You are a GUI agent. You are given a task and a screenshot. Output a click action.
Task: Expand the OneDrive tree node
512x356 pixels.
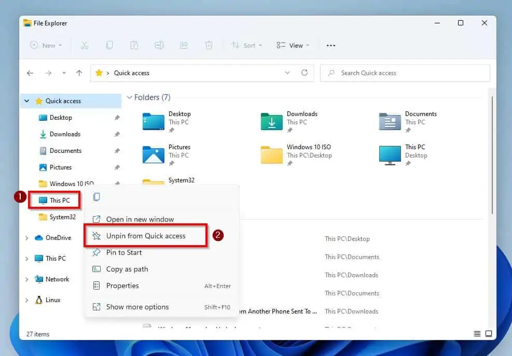pos(27,238)
